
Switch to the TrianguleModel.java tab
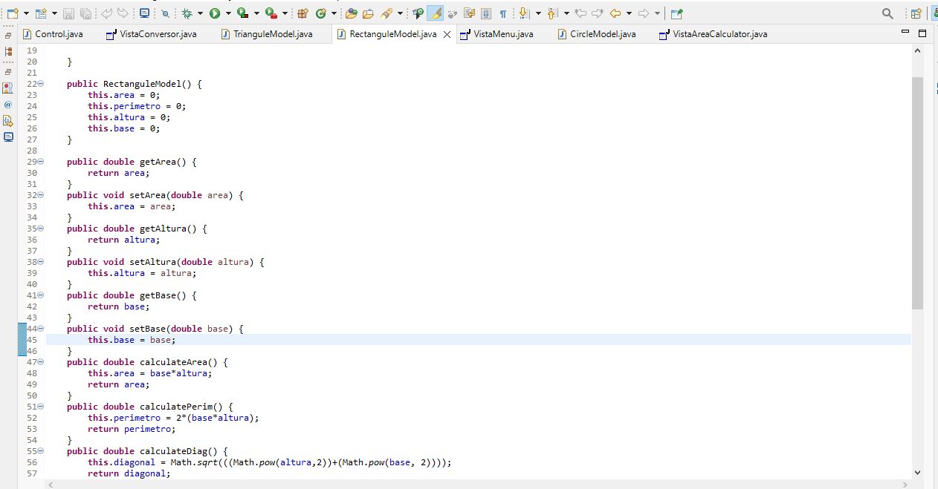click(266, 34)
